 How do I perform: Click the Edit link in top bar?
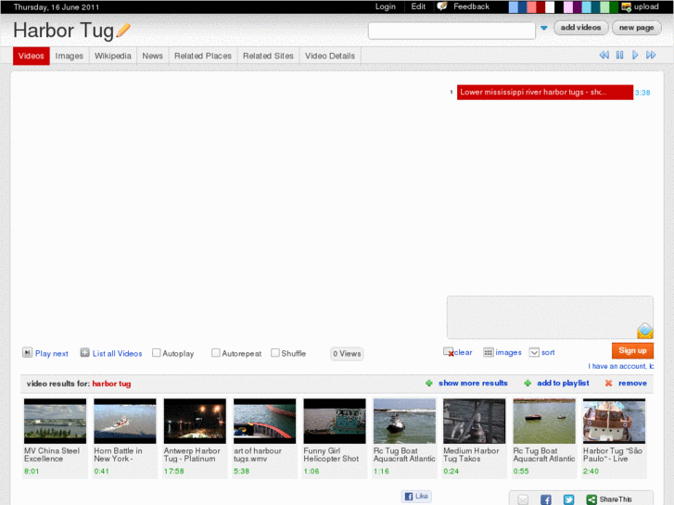click(418, 6)
